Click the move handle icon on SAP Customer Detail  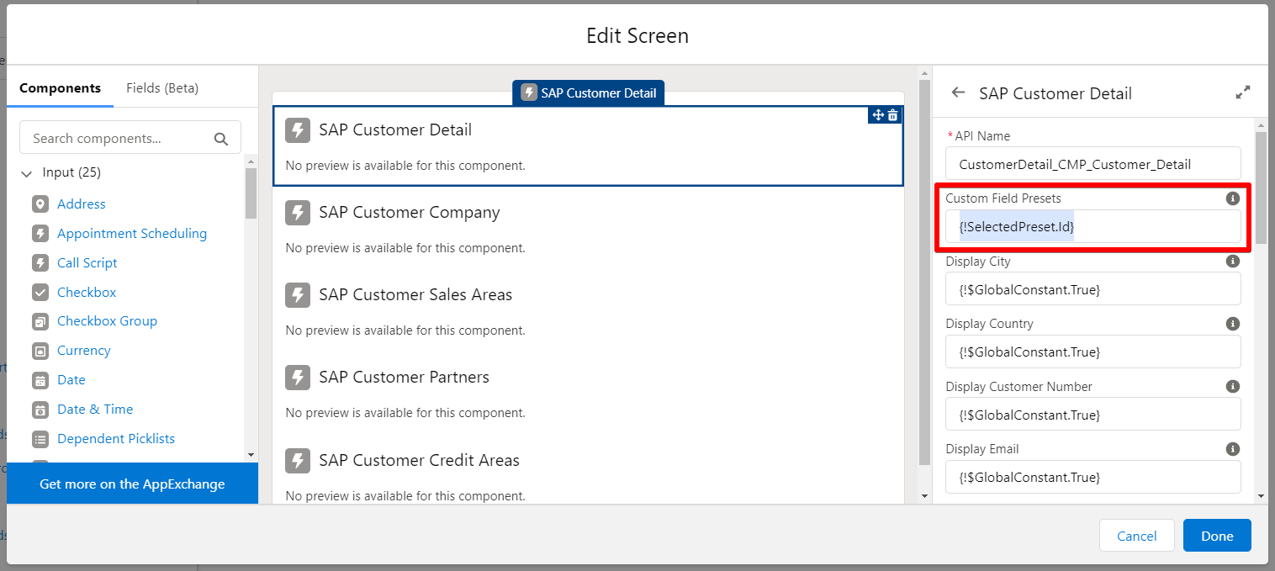click(x=878, y=115)
